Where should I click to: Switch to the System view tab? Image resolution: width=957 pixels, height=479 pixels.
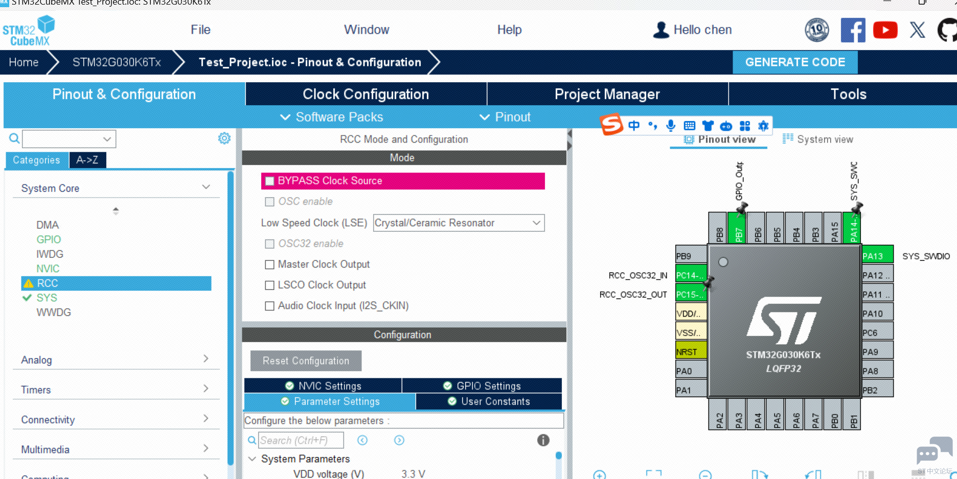pos(818,139)
